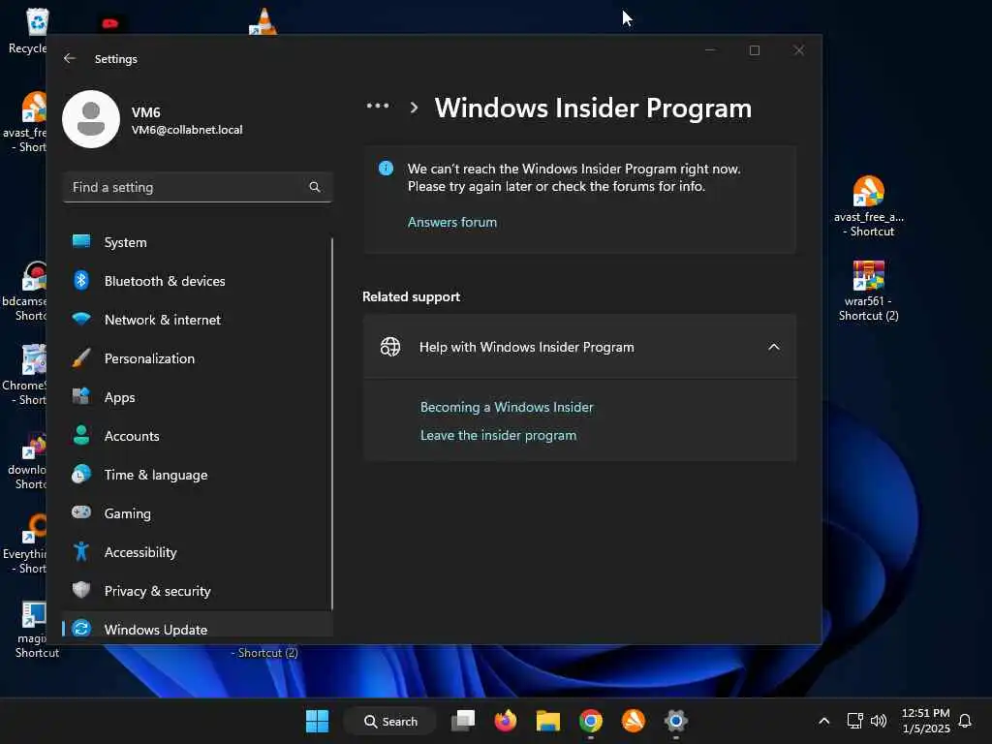
Task: Open the taskbar Search box
Action: pyautogui.click(x=390, y=721)
